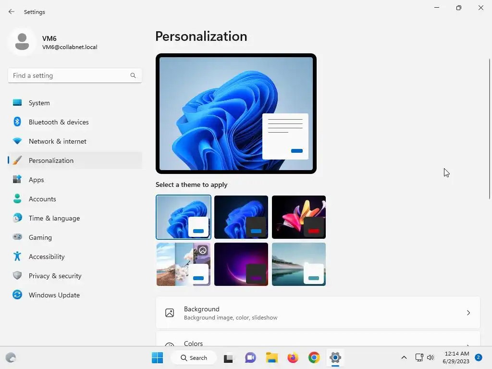The height and width of the screenshot is (369, 492).
Task: Open the Gaming settings page
Action: click(x=75, y=237)
